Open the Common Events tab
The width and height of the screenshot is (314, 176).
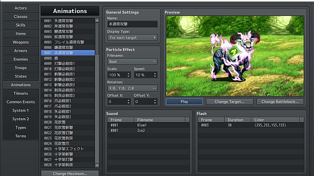pyautogui.click(x=21, y=102)
